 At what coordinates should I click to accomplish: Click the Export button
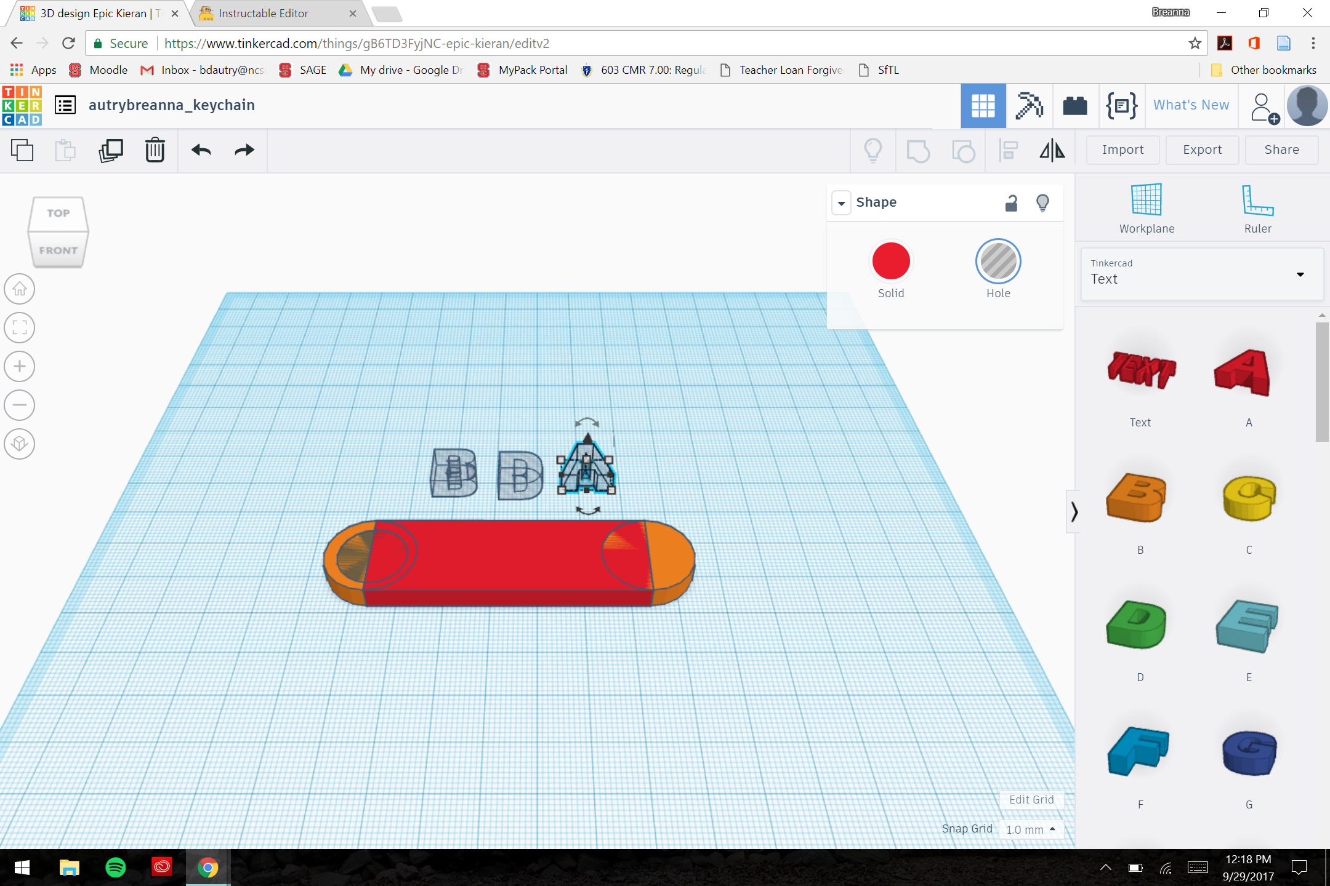coord(1202,150)
